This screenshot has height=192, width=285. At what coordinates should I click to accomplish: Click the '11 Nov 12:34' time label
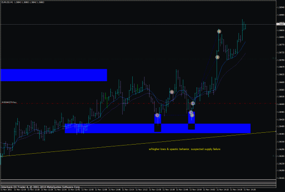click(61, 190)
